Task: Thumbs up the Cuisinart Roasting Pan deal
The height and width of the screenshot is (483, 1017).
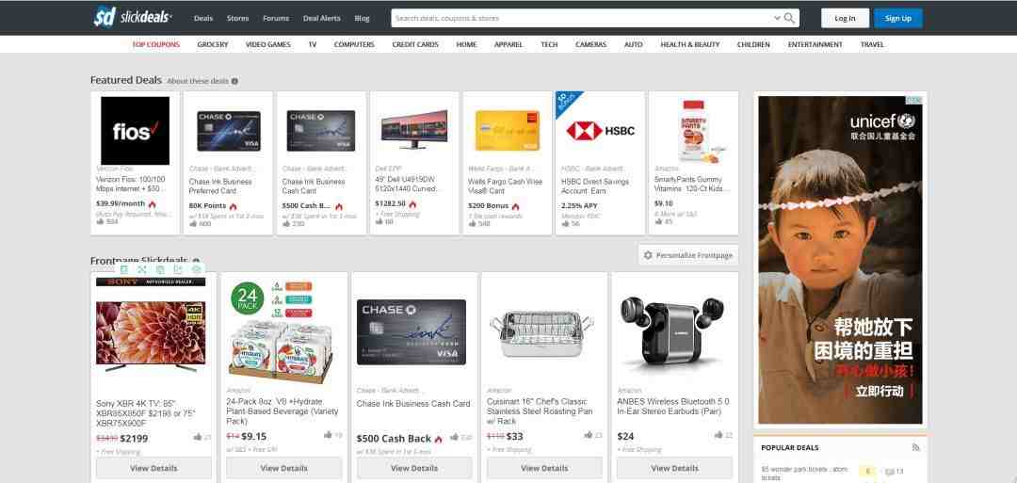Action: pos(587,436)
